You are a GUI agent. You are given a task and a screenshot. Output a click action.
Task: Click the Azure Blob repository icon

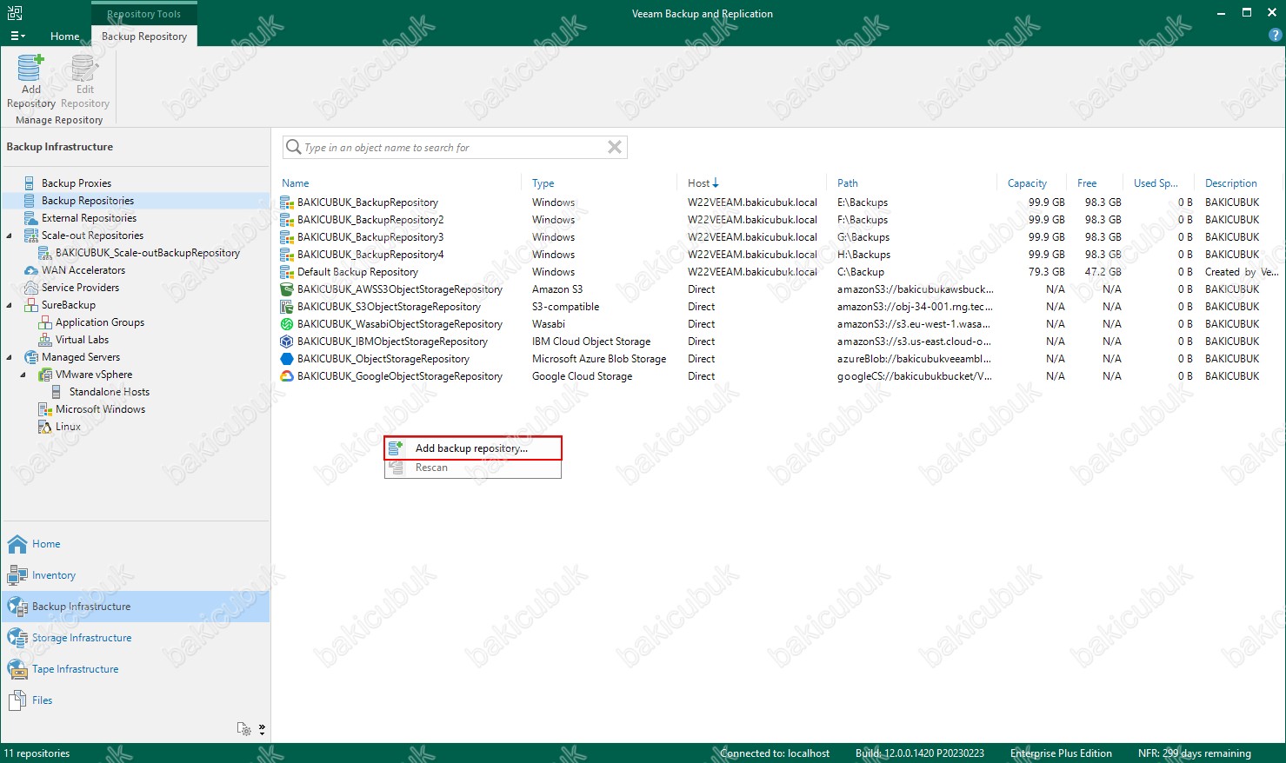click(287, 359)
